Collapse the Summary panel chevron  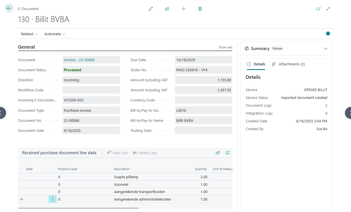tap(326, 48)
